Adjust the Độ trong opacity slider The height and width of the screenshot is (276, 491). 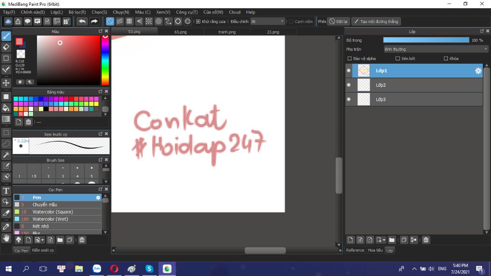point(426,40)
